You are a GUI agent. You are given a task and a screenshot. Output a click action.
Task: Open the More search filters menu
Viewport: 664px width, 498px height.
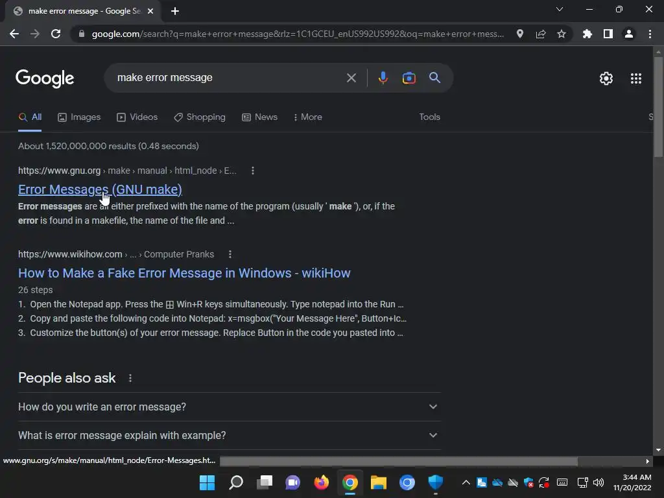(x=308, y=117)
